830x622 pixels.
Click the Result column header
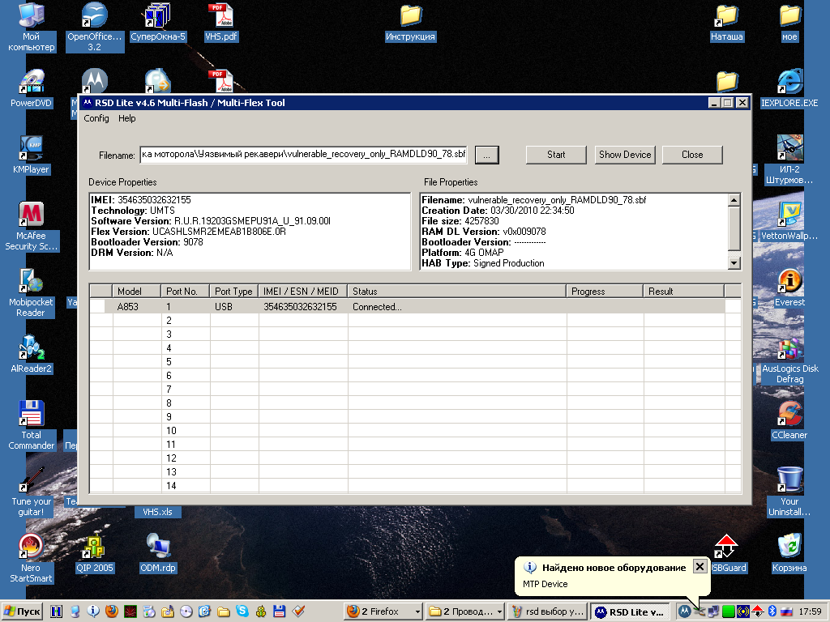tap(683, 292)
